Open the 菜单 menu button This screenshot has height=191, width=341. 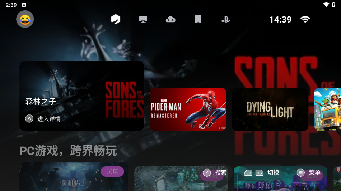[309, 173]
